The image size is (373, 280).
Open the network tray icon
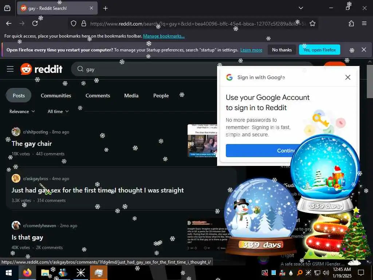point(317,273)
